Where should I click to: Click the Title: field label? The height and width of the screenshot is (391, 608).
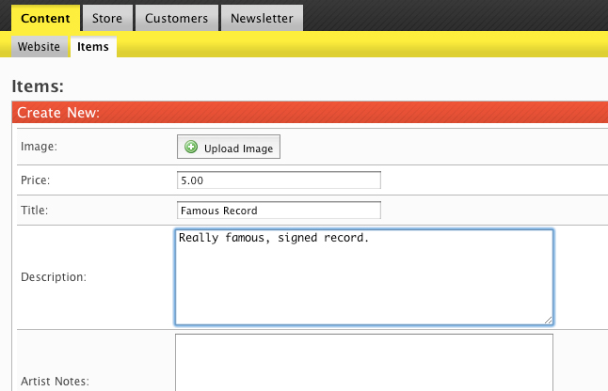click(x=34, y=211)
